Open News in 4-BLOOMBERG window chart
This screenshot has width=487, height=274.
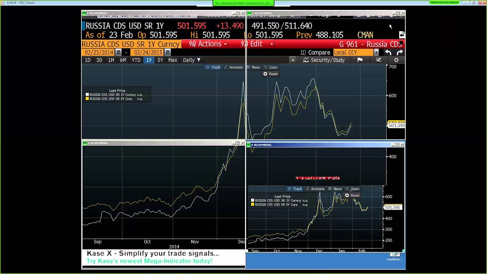point(335,189)
